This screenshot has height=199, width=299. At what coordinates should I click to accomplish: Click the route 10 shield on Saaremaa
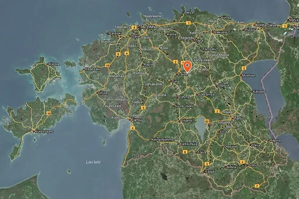click(49, 113)
